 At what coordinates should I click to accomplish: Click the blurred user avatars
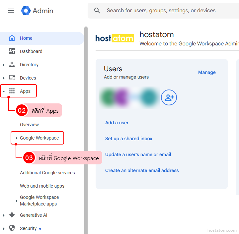[x=129, y=97]
